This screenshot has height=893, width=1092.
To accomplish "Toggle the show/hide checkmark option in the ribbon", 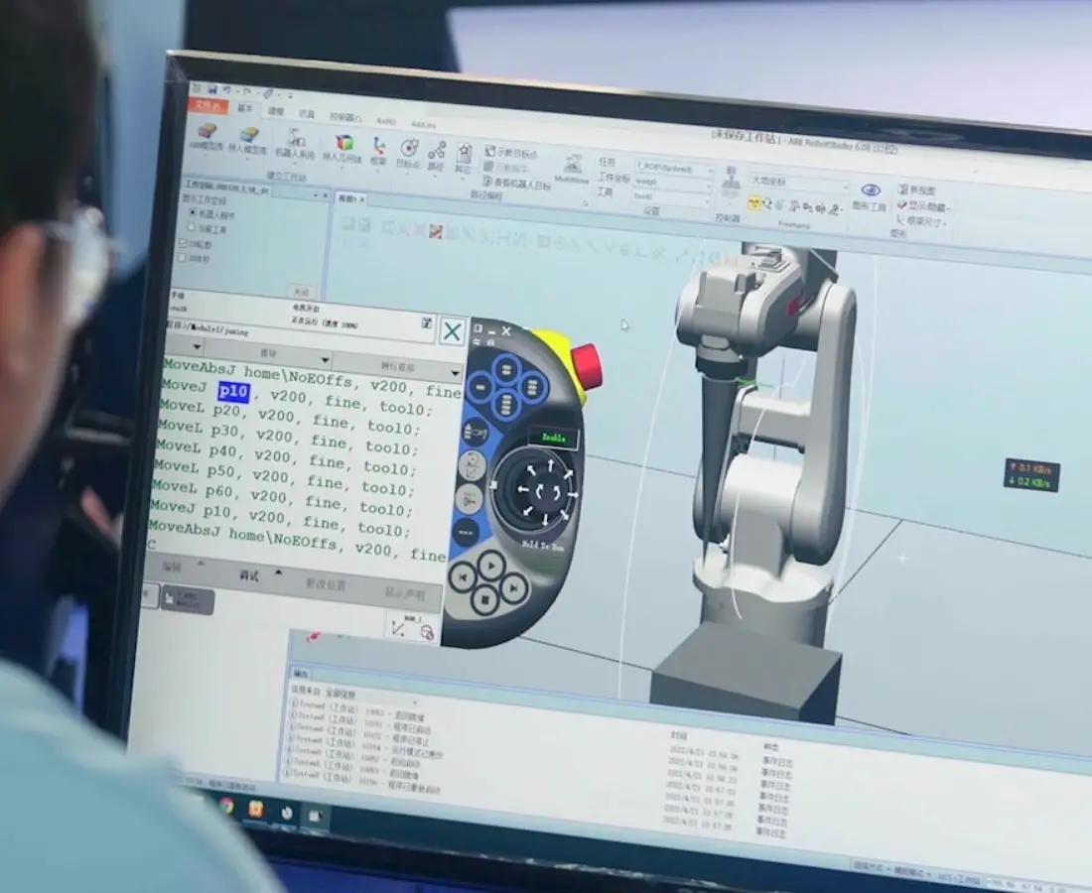I will 923,206.
